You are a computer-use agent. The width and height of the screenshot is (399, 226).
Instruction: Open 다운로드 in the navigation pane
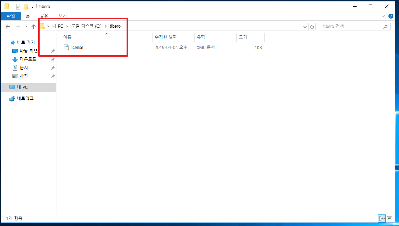coord(28,59)
